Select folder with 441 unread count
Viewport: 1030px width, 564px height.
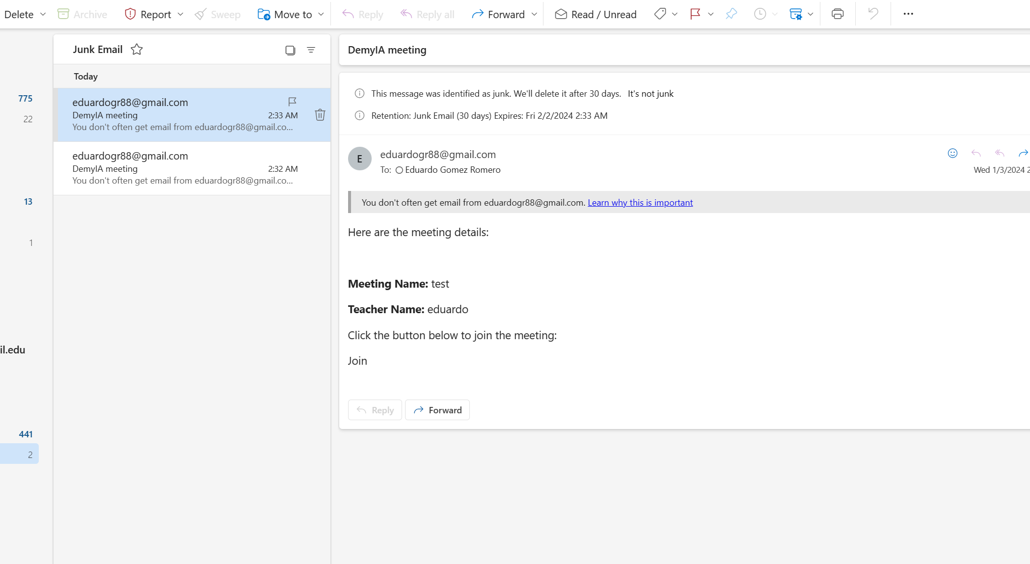(x=26, y=434)
